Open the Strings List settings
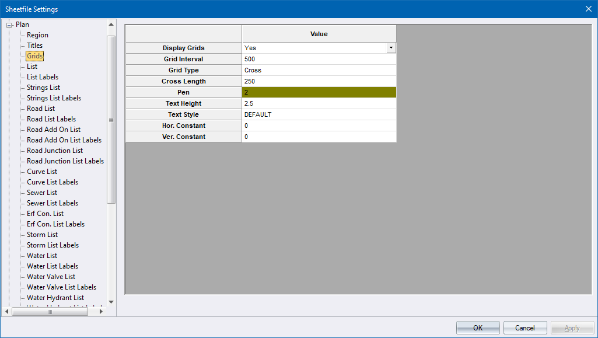Image resolution: width=598 pixels, height=338 pixels. coord(43,88)
